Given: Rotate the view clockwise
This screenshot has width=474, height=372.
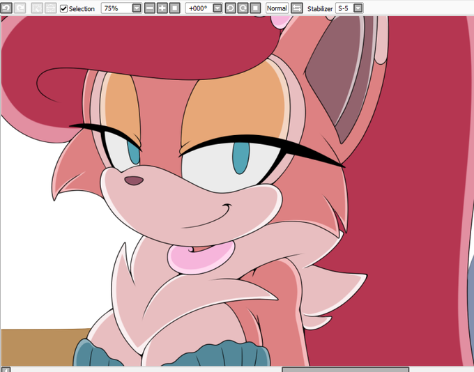Looking at the screenshot, I should pyautogui.click(x=243, y=8).
